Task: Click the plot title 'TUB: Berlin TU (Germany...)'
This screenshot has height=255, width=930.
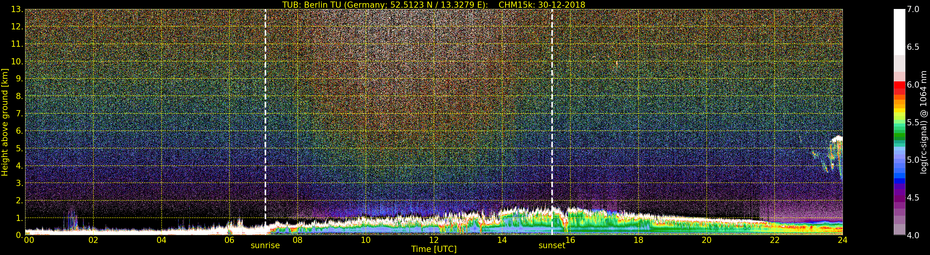Action: (x=434, y=5)
